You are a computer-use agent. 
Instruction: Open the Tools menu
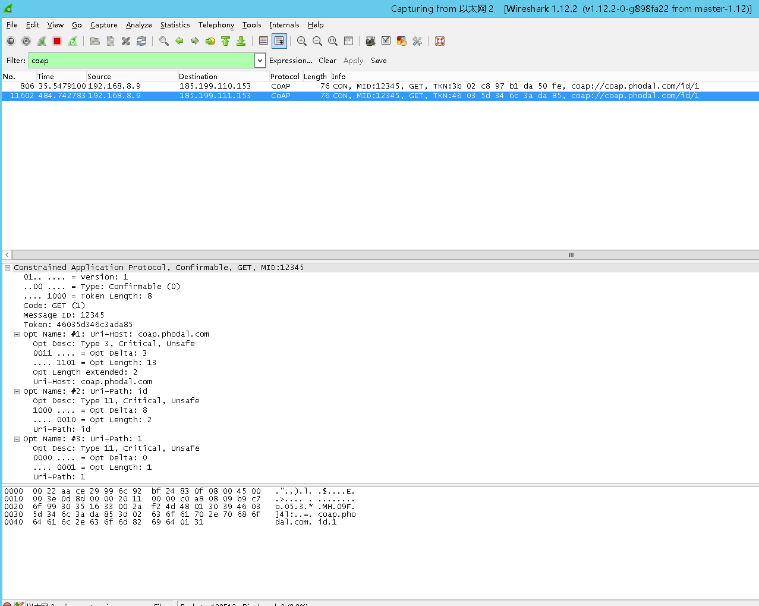(x=252, y=25)
